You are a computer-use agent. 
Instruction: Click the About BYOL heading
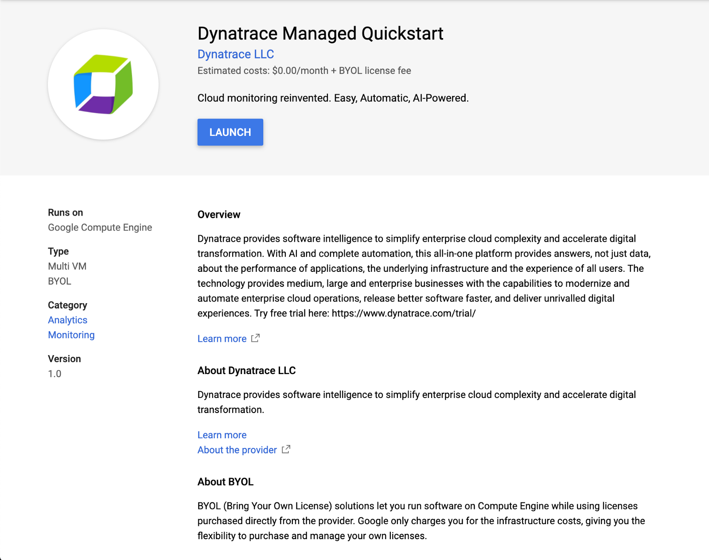coord(226,482)
